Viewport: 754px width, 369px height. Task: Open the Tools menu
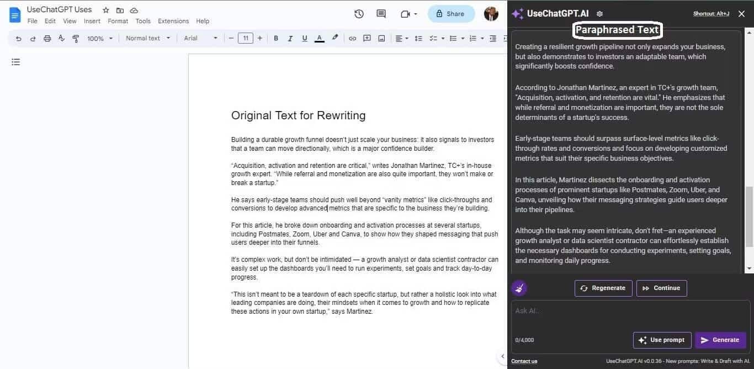(143, 21)
